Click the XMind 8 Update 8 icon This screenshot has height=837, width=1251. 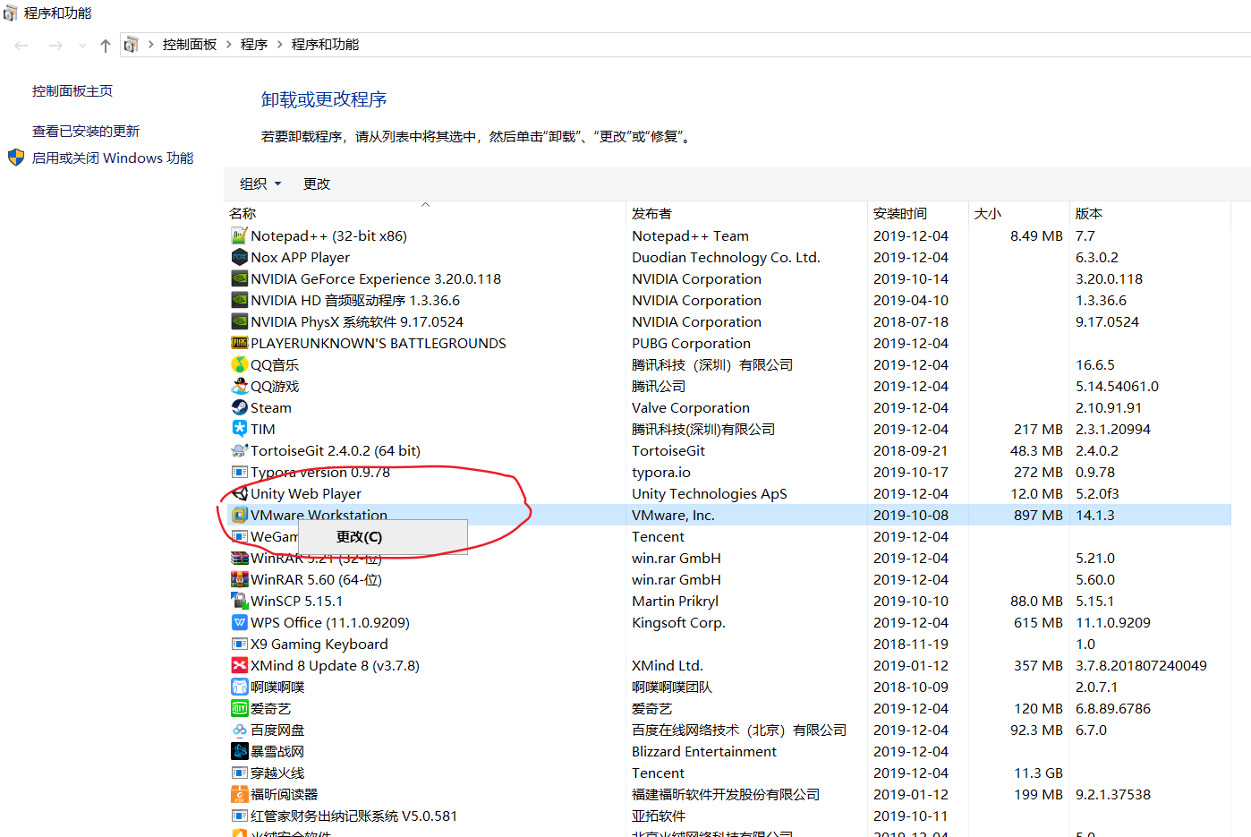pos(240,665)
